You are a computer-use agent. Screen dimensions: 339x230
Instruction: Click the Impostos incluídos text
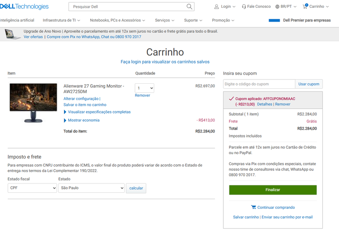pos(245,136)
